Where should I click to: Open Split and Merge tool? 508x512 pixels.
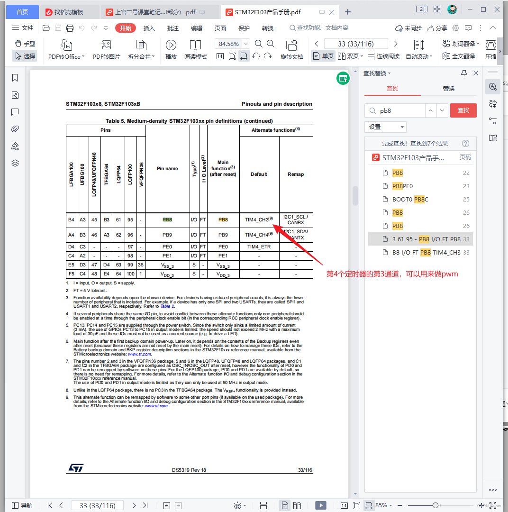141,50
